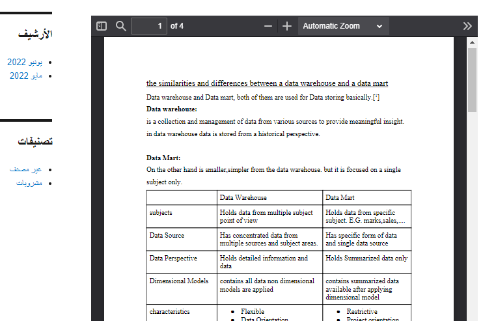
Task: Expand the Automatic Zoom dropdown
Action: (x=343, y=26)
